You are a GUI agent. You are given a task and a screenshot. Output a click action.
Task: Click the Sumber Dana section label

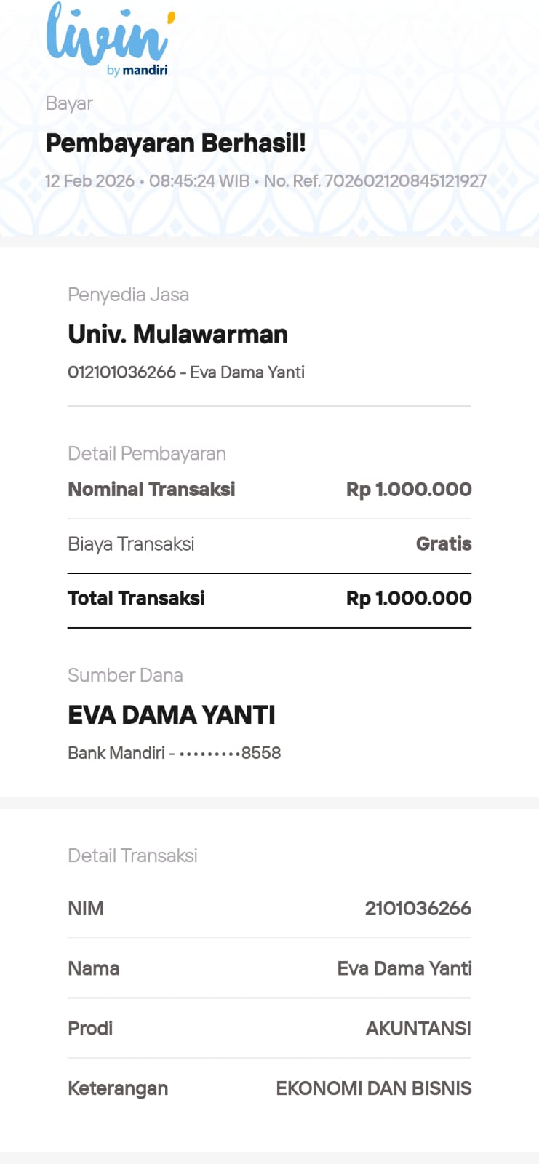coord(125,675)
